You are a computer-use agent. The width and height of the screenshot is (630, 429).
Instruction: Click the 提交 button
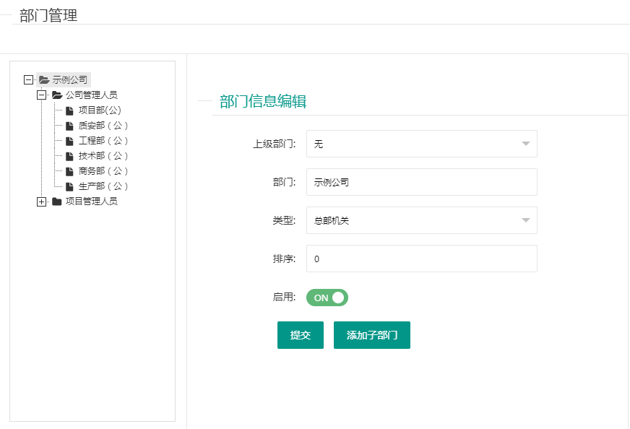pyautogui.click(x=300, y=335)
